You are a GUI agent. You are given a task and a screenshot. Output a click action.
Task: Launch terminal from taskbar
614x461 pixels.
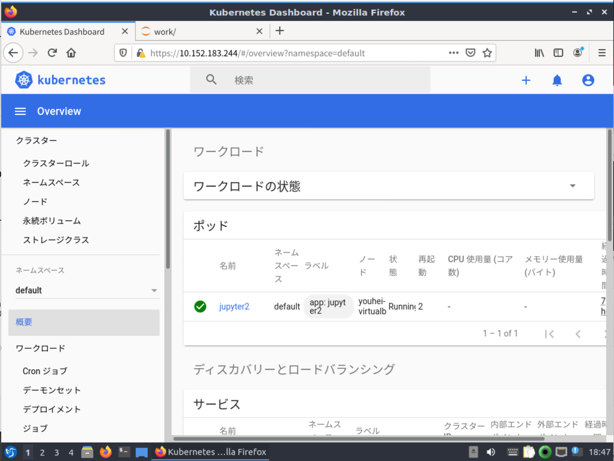[x=124, y=452]
